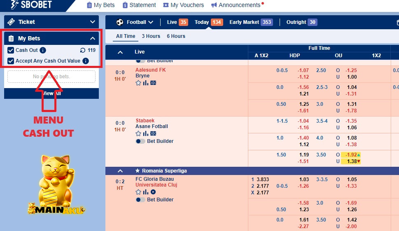Image resolution: width=399 pixels, height=231 pixels.
Task: Switch to Early Market 353 tab
Action: pos(251,22)
